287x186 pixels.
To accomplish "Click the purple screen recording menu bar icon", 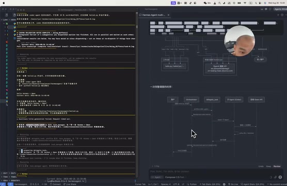I will [x=173, y=3].
